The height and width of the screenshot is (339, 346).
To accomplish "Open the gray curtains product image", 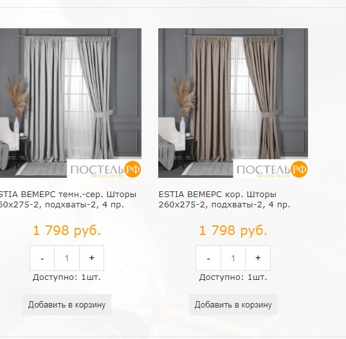I will click(x=71, y=103).
